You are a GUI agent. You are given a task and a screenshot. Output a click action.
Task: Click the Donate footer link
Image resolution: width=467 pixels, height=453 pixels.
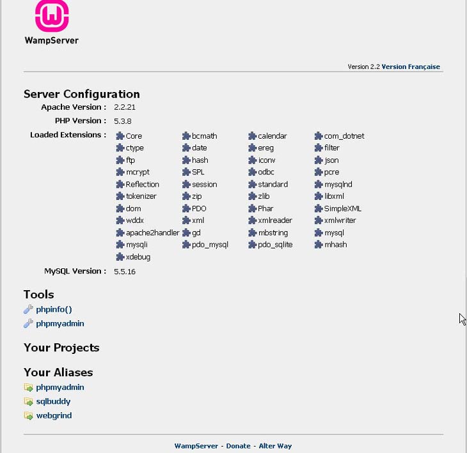pyautogui.click(x=238, y=446)
